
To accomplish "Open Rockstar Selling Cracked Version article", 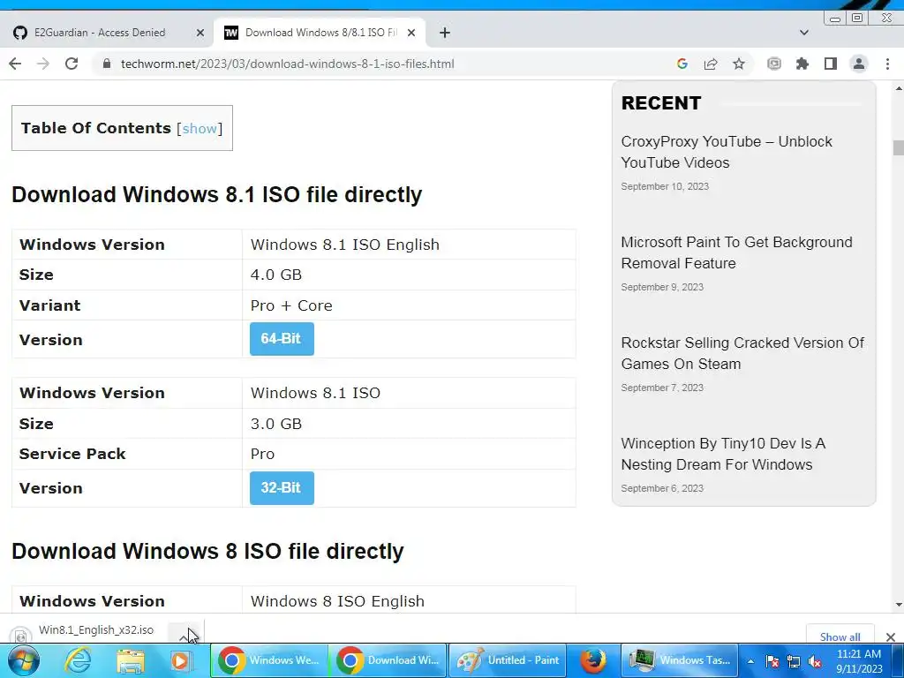I will coord(742,353).
